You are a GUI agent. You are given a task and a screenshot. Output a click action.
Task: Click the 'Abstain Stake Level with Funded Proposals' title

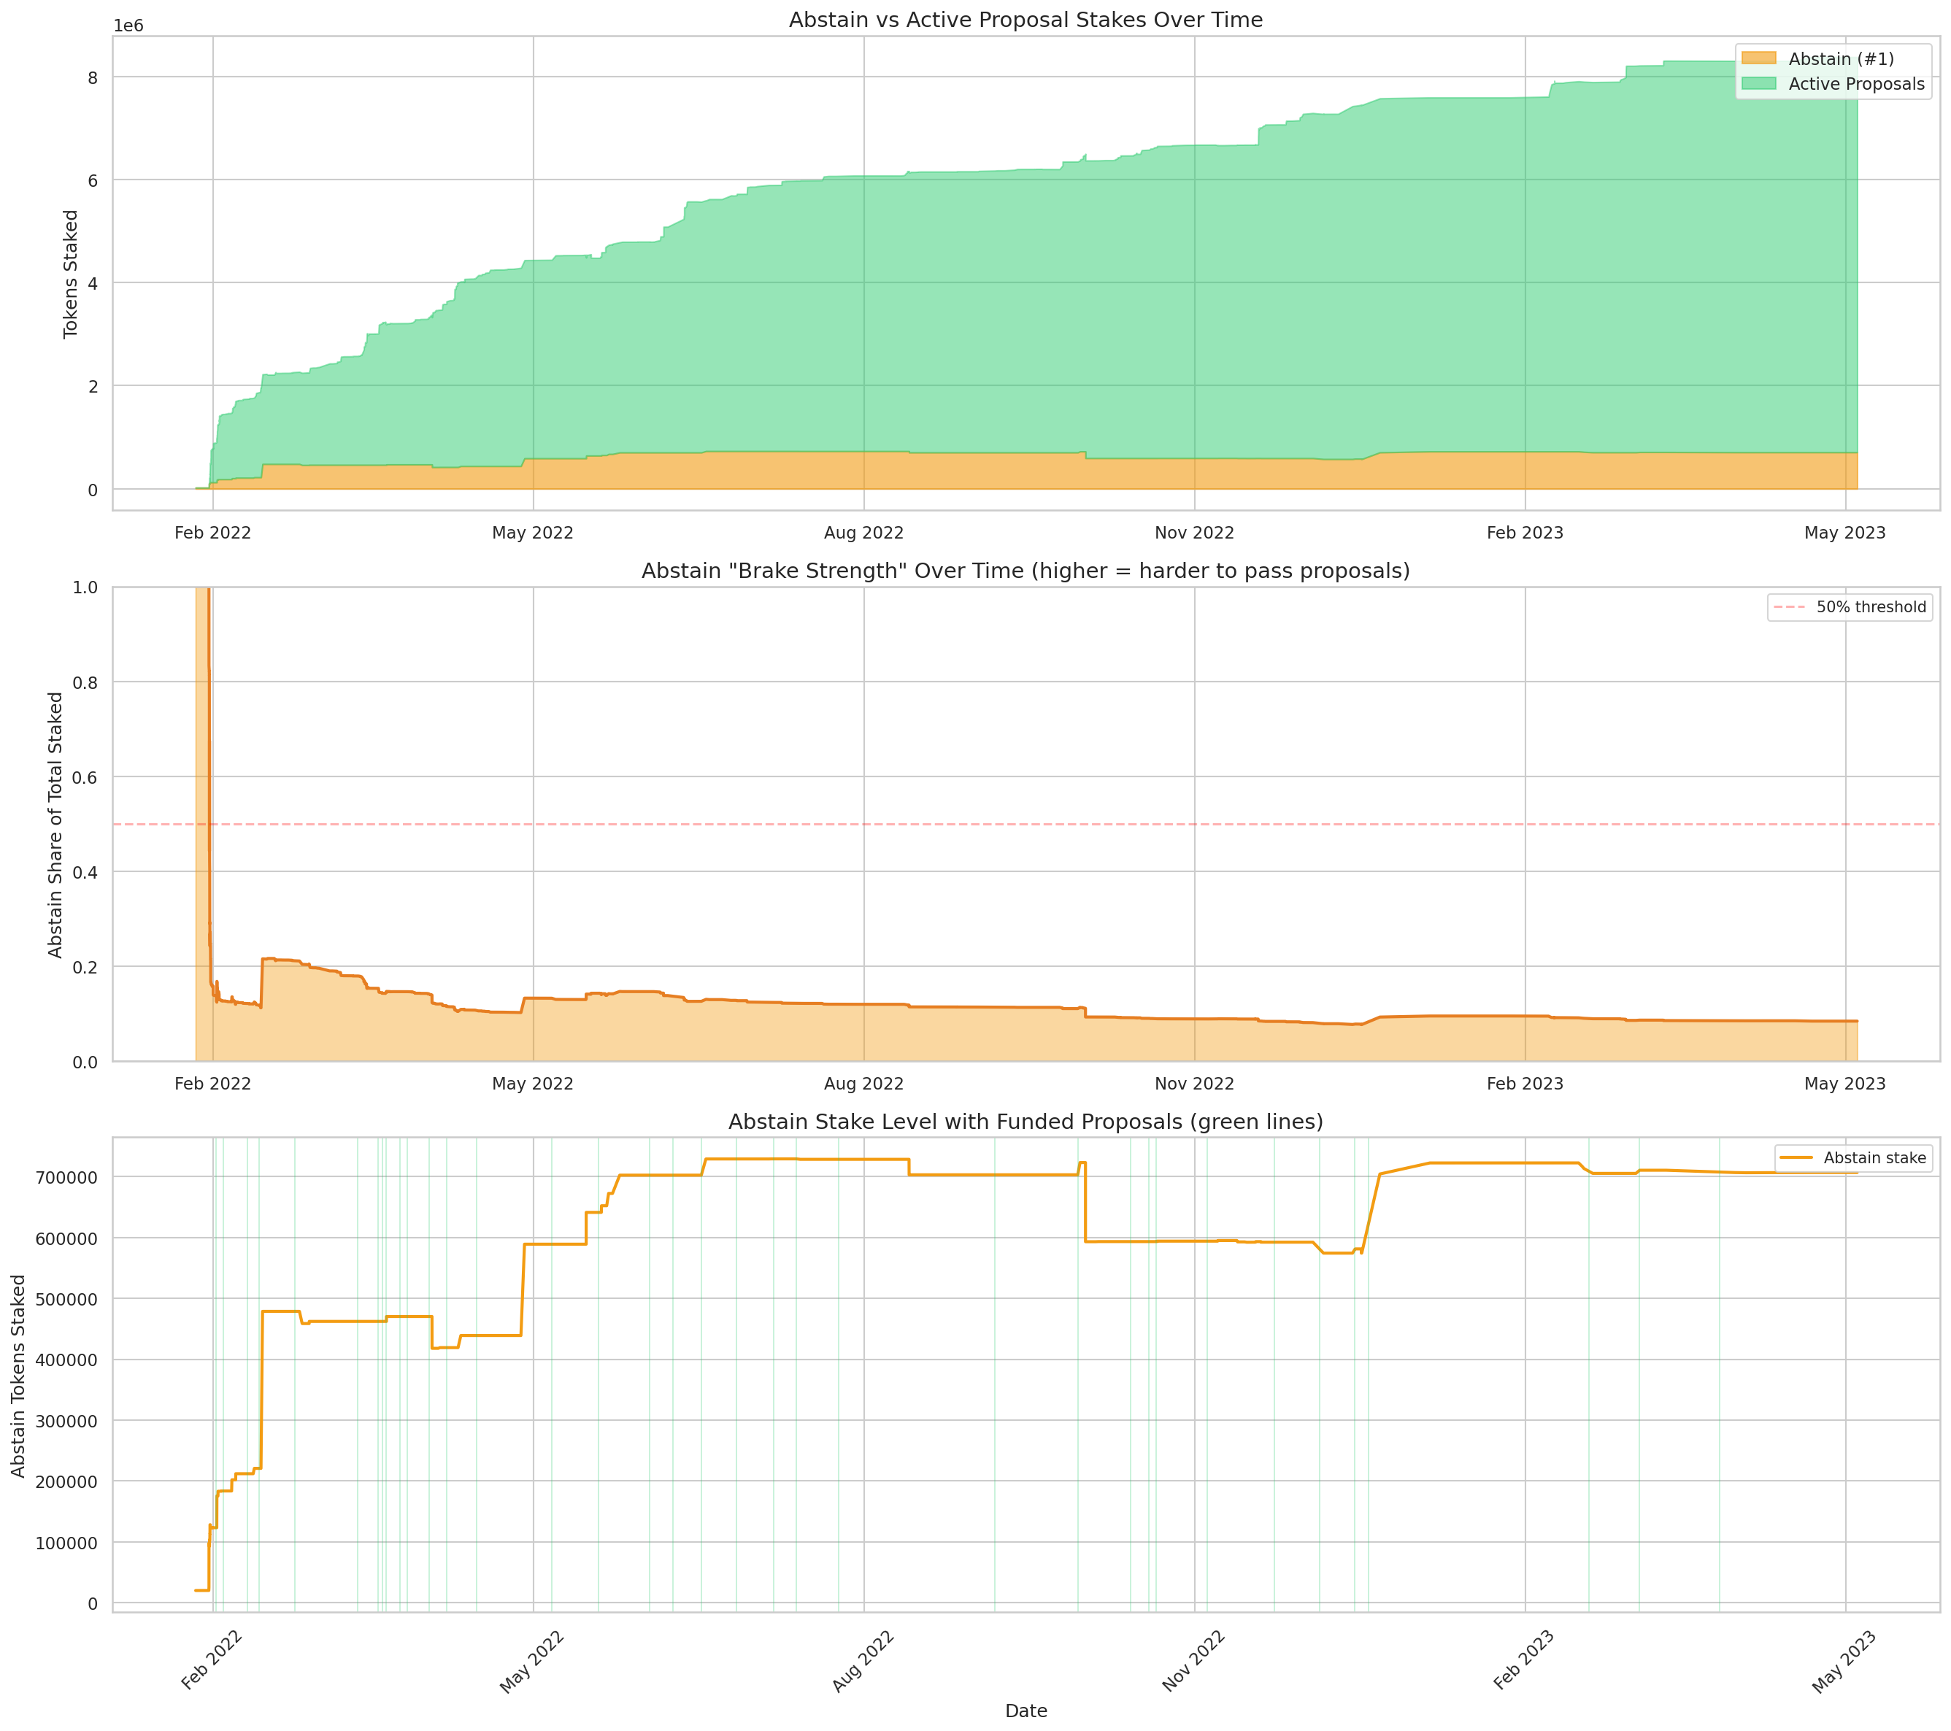(x=1025, y=1121)
